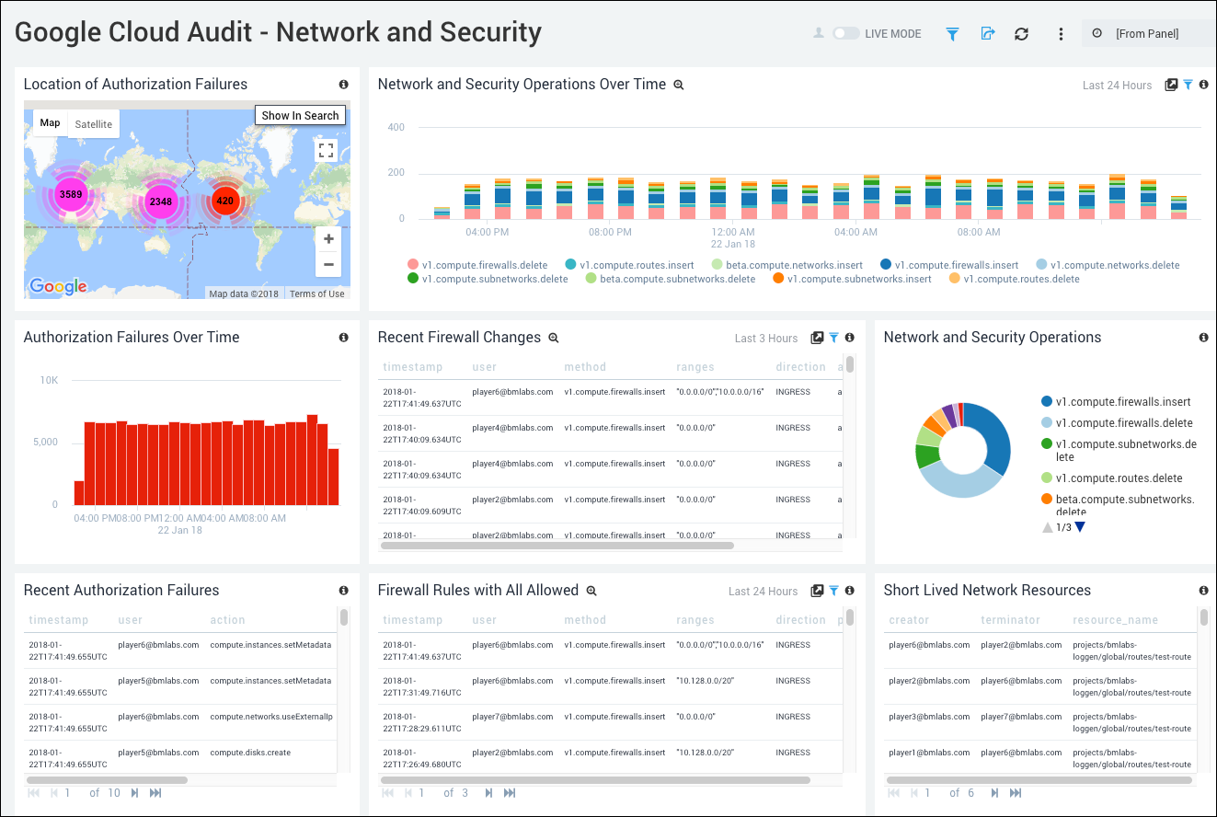Click the share dashboard icon
1217x817 pixels.
[x=987, y=34]
